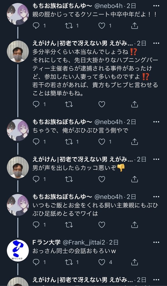Image resolution: width=167 pixels, height=286 pixels.
Task: Open もちお族ねぼちんゆ〜 name on top tweet
Action: point(62,6)
